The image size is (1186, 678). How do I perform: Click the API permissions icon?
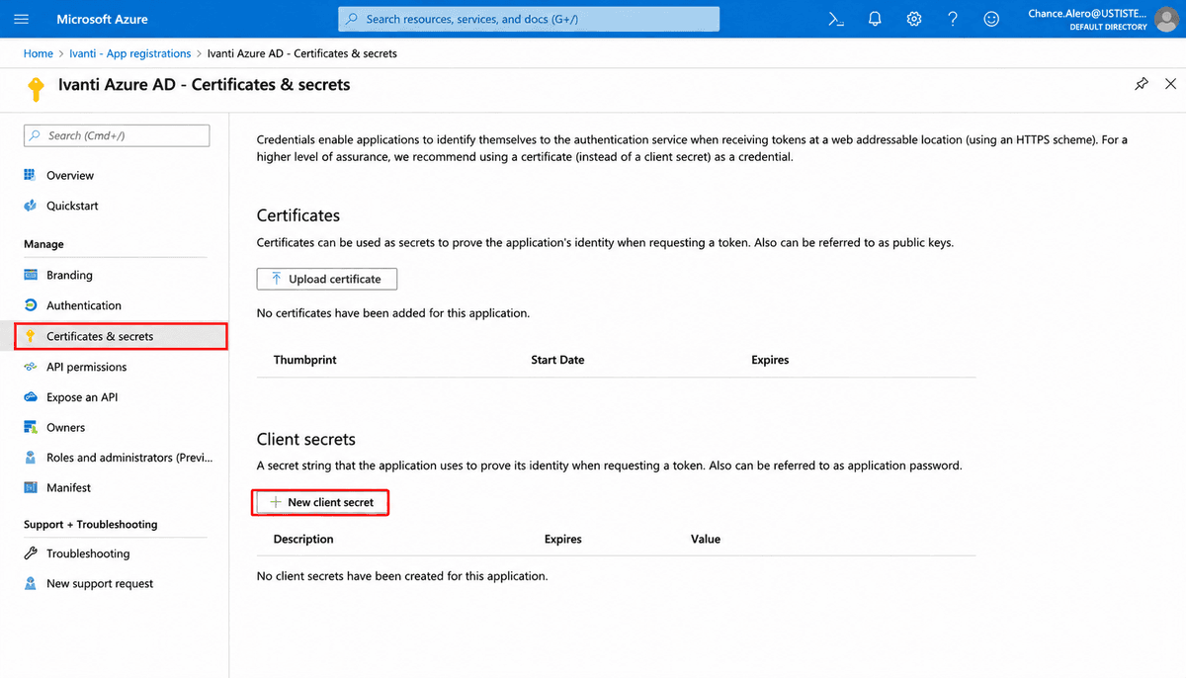(x=30, y=367)
